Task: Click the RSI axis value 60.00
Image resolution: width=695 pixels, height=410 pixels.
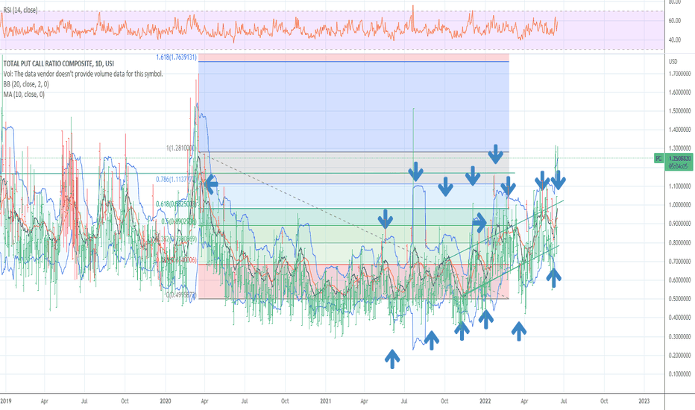Action: click(x=675, y=21)
